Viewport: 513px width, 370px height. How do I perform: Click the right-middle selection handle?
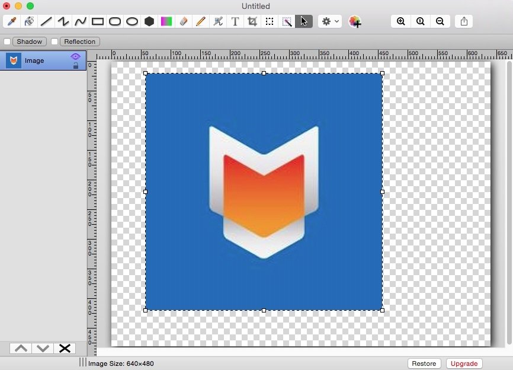383,192
